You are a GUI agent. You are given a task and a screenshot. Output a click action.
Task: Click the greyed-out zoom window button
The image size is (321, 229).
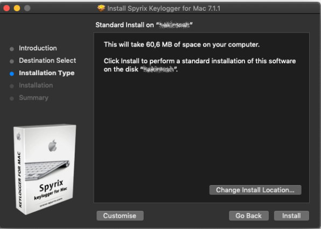click(x=27, y=8)
